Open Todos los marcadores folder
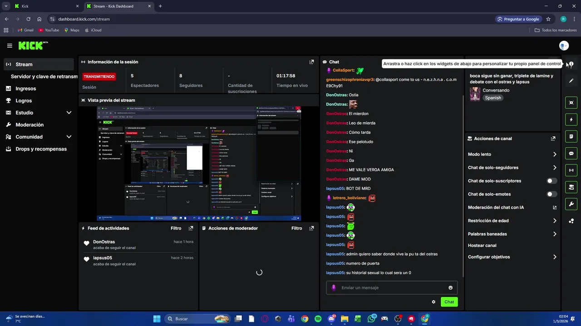 click(x=556, y=30)
